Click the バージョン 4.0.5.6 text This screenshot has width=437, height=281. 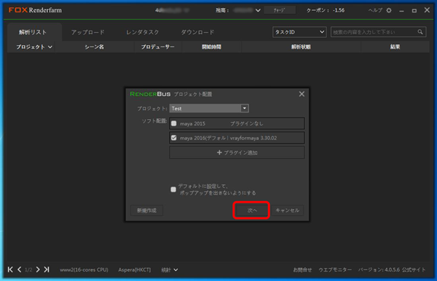[x=379, y=270]
